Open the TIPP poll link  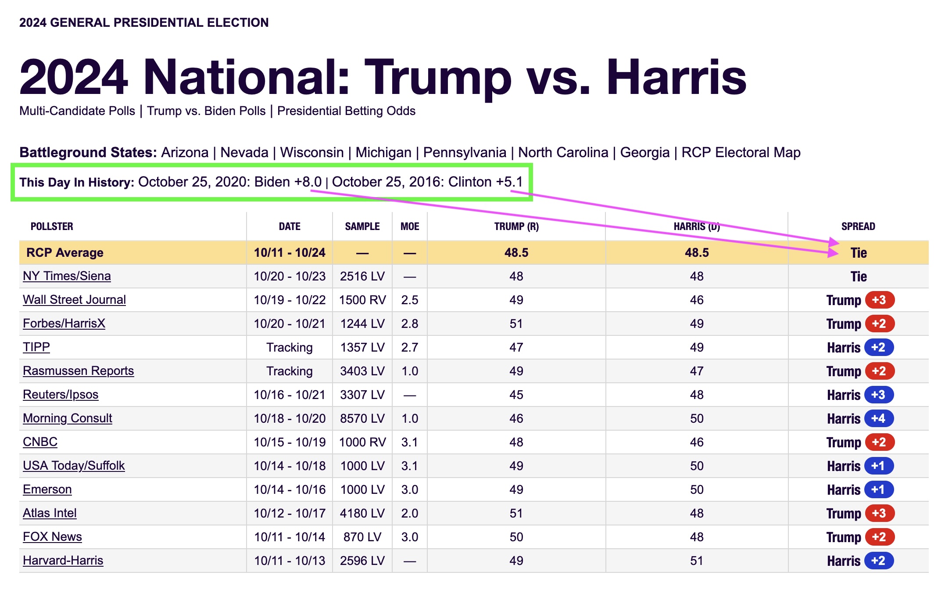[x=36, y=347]
